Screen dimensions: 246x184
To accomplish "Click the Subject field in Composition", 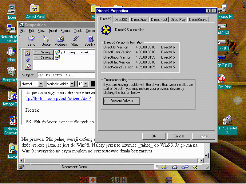I will pos(66,75).
